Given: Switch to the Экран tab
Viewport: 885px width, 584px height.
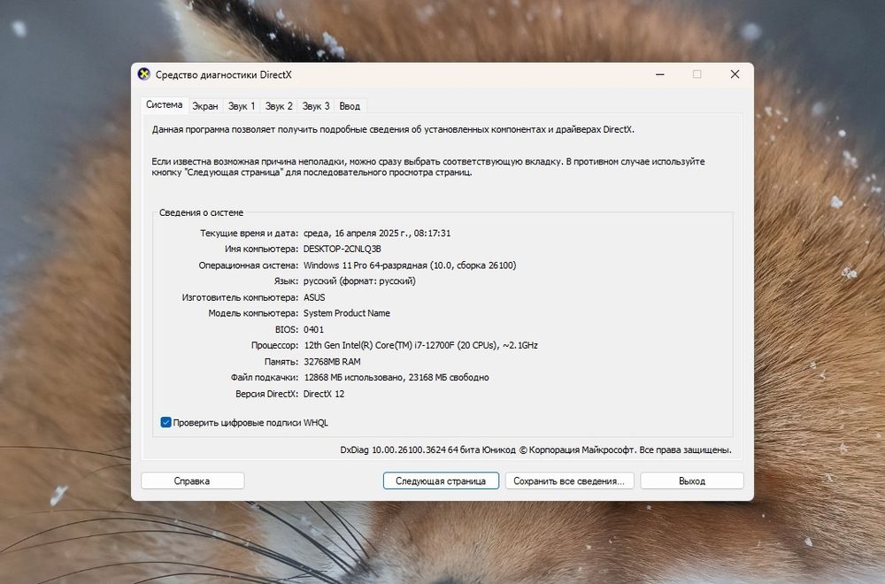Looking at the screenshot, I should click(x=205, y=106).
